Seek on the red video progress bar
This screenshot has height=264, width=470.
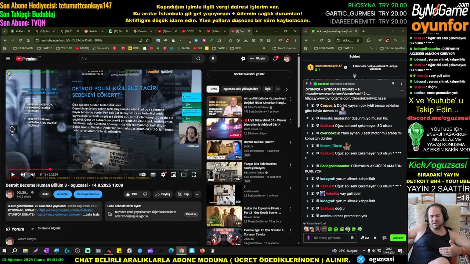104,169
